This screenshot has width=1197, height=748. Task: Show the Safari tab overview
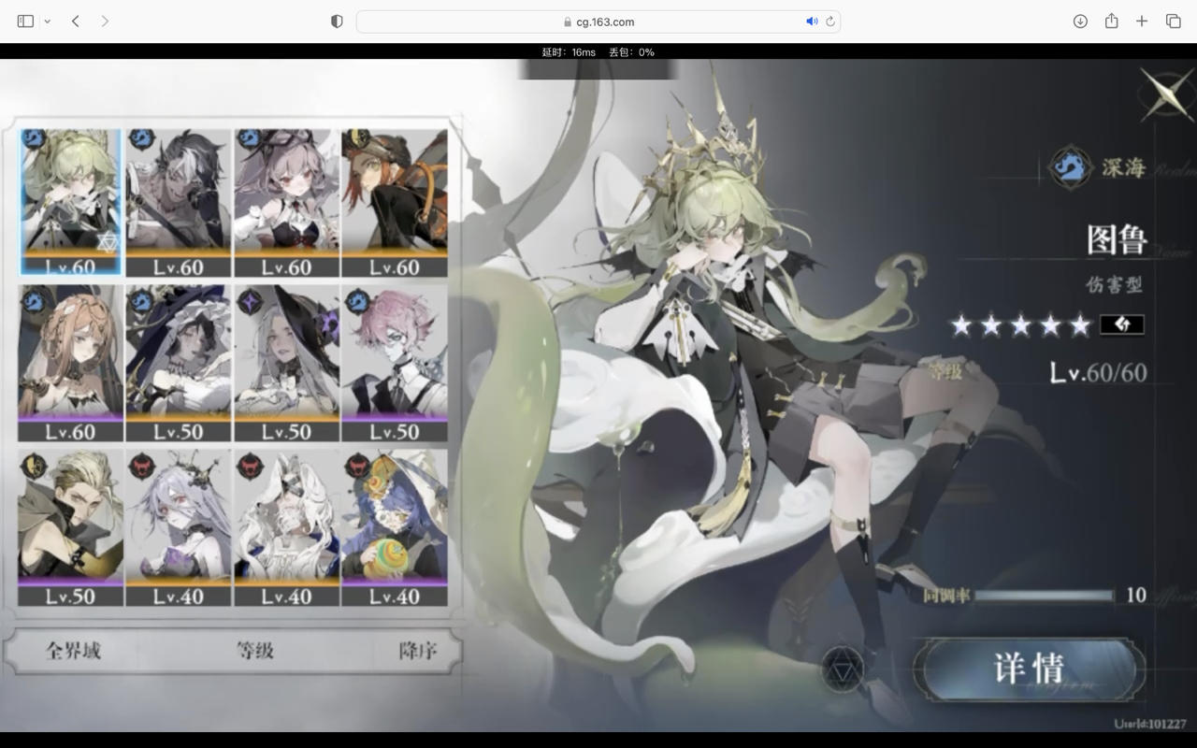tap(1173, 21)
